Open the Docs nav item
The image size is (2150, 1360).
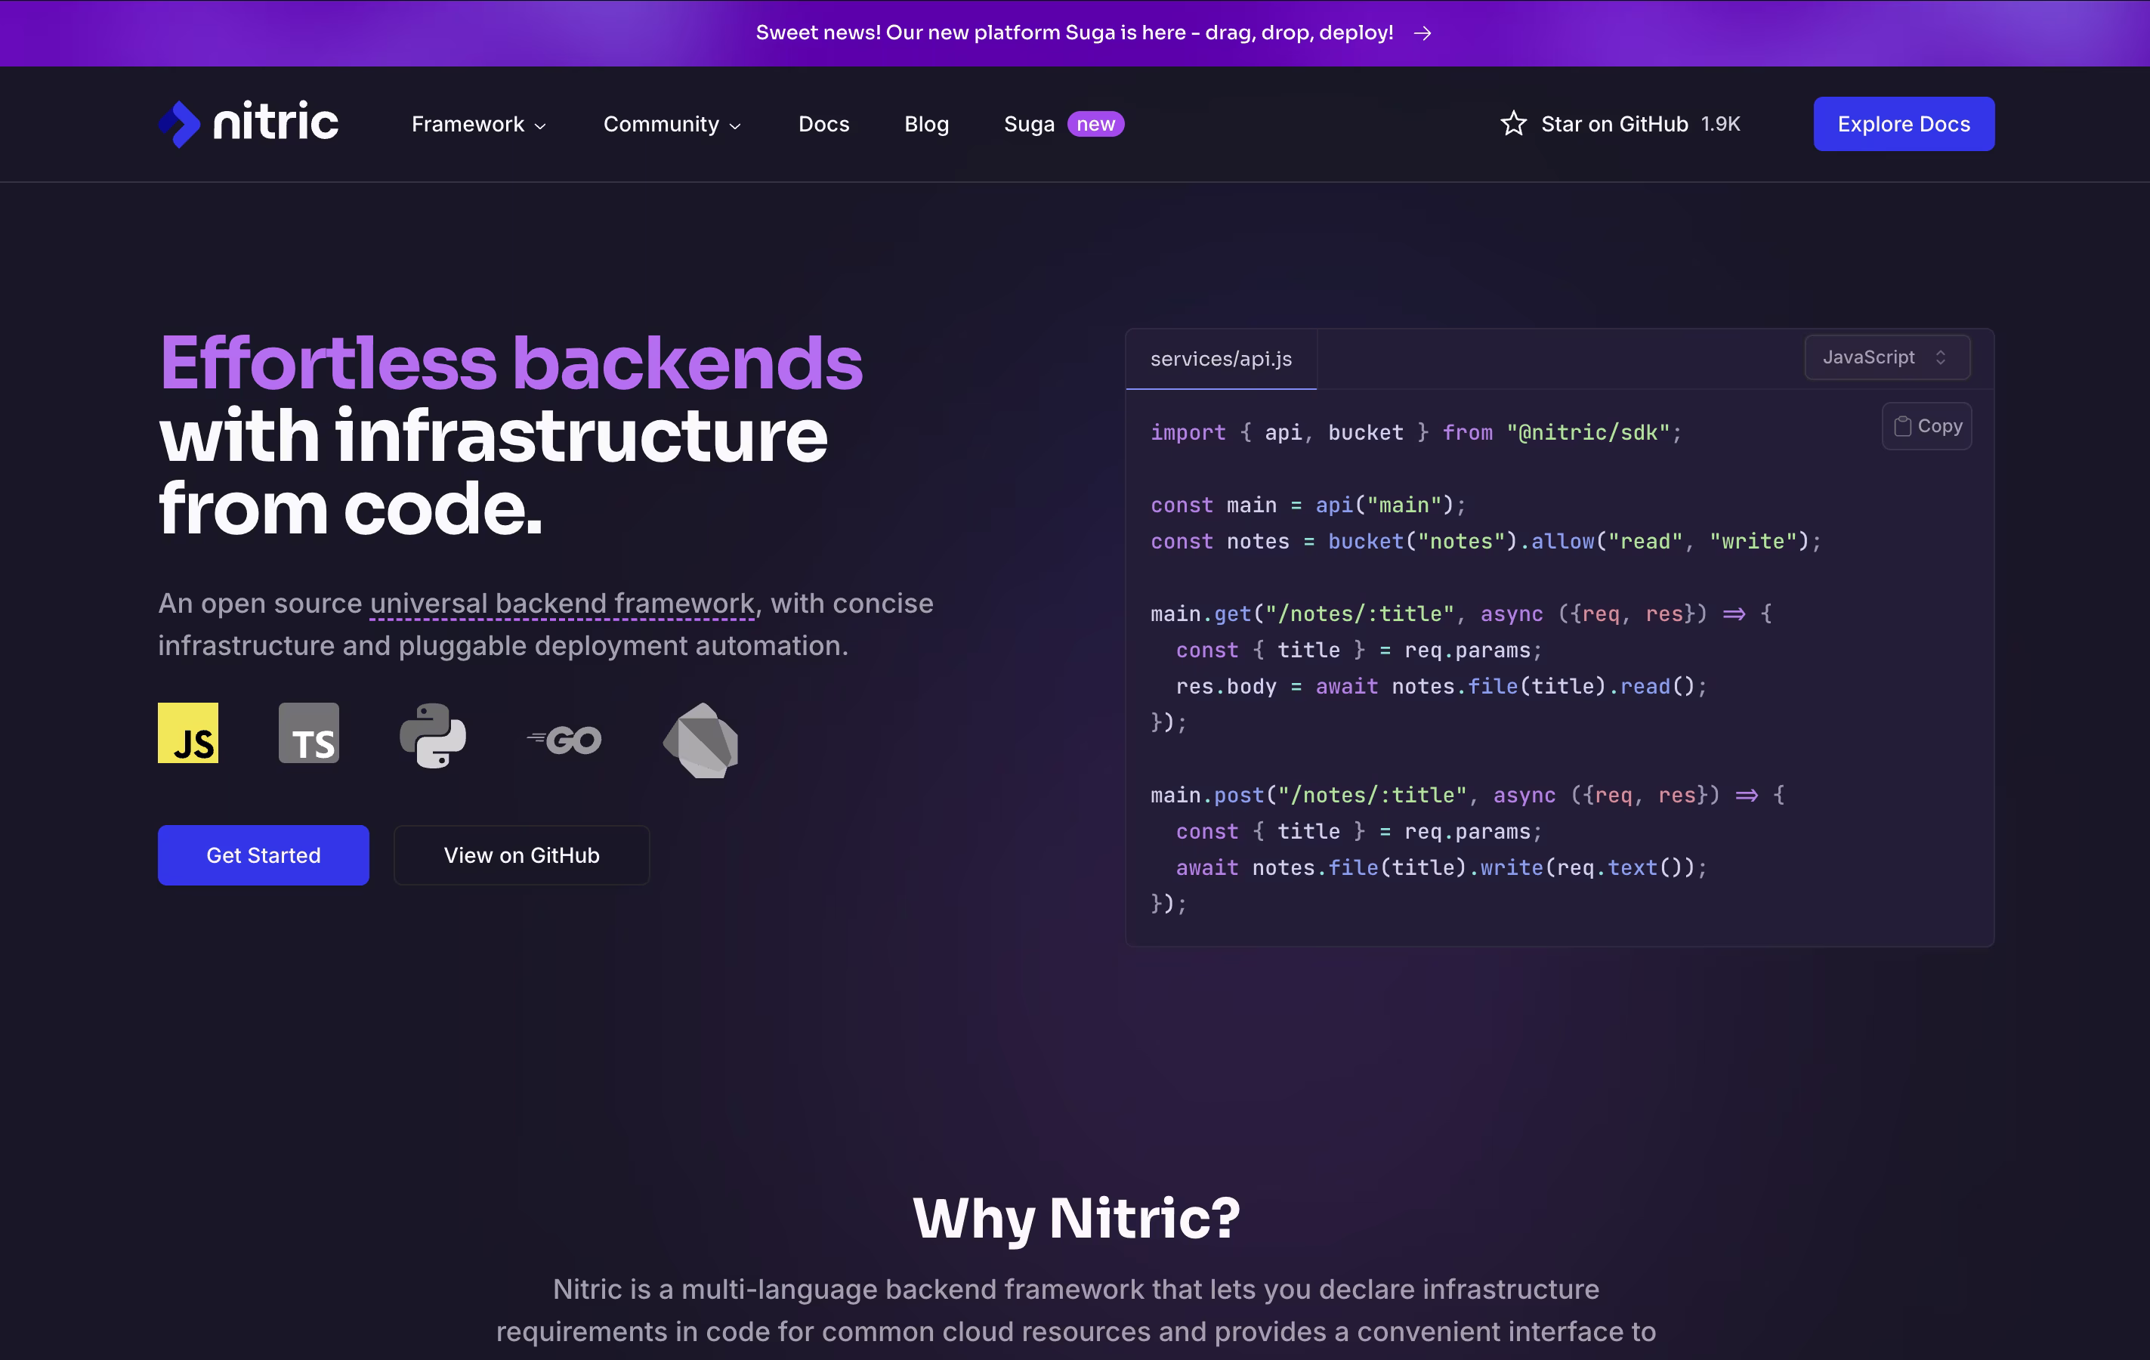(x=824, y=124)
